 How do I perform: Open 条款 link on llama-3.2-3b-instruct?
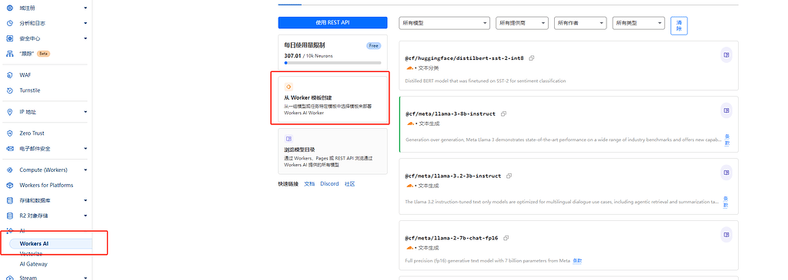(x=726, y=202)
